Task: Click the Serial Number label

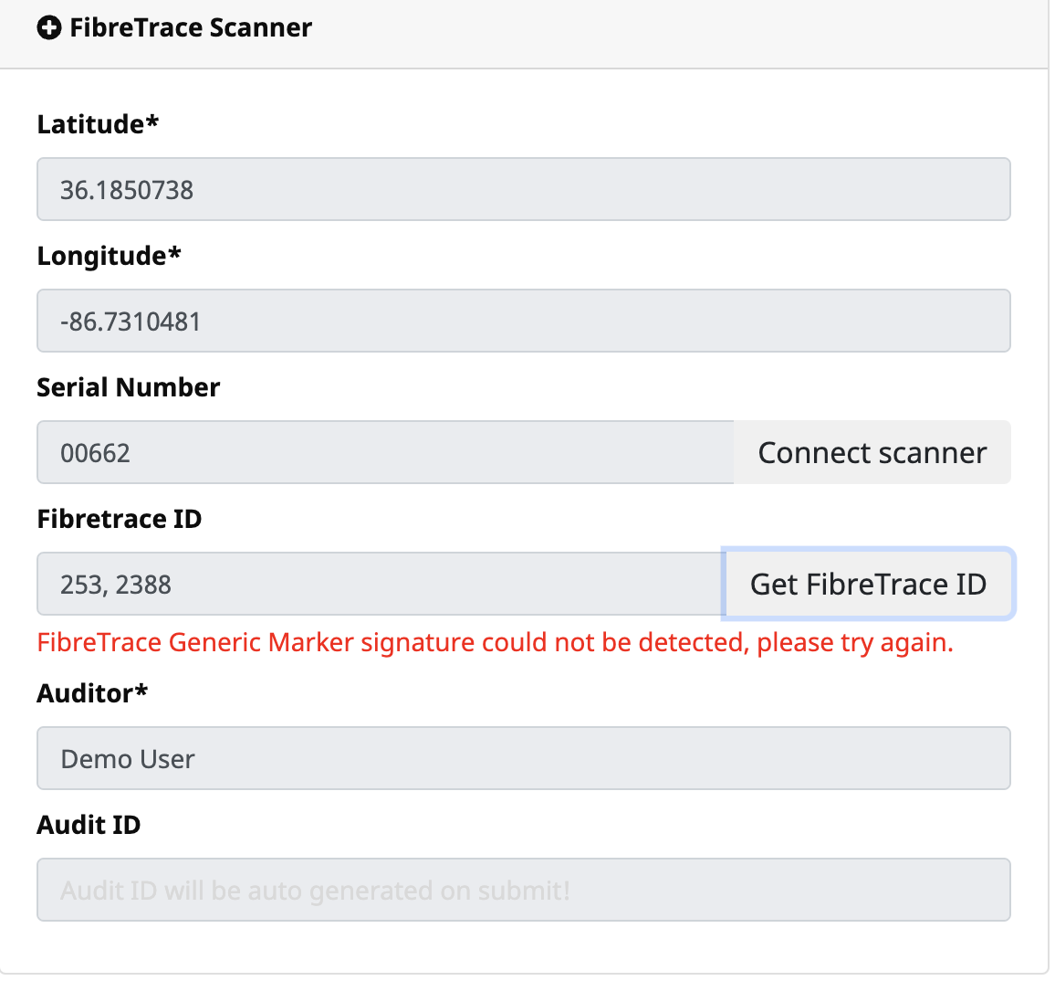Action: click(x=128, y=387)
